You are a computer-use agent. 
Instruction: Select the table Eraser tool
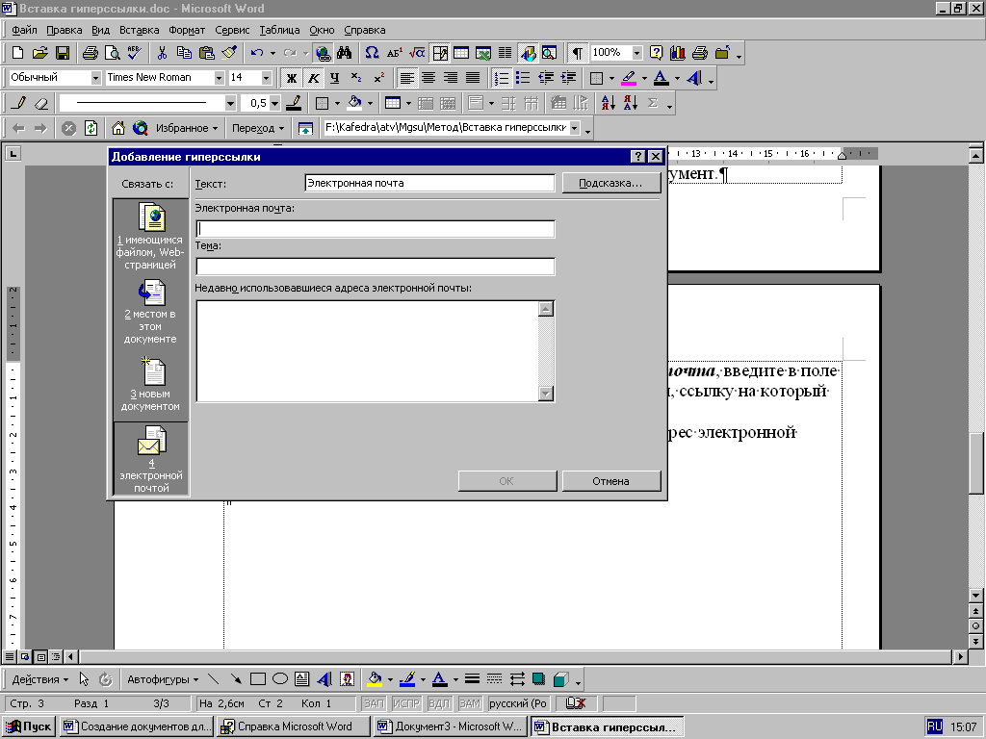[x=40, y=102]
